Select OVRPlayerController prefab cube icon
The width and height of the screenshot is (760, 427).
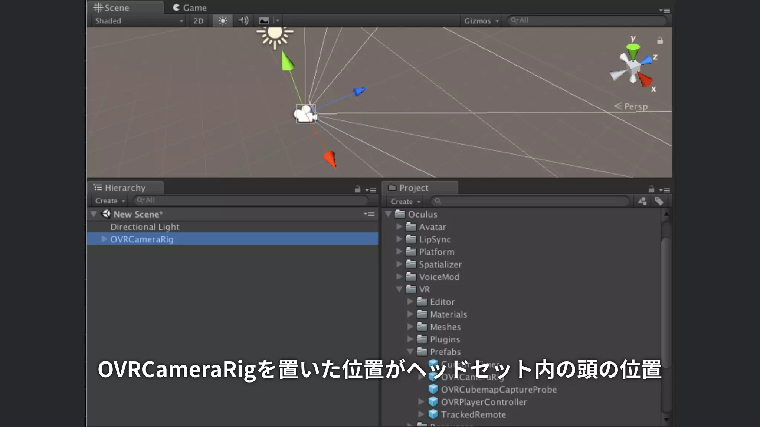pyautogui.click(x=433, y=402)
